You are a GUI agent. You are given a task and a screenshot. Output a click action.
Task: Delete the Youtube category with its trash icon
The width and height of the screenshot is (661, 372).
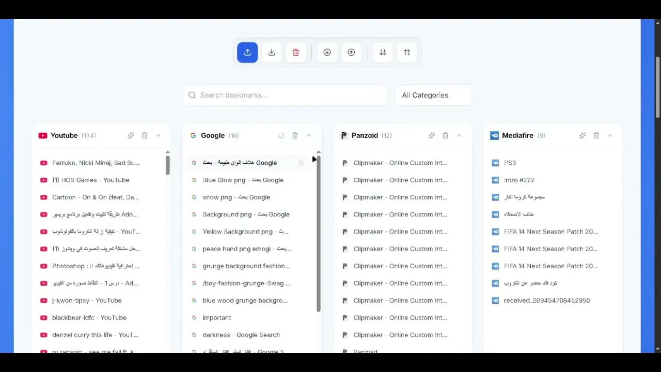click(x=145, y=135)
